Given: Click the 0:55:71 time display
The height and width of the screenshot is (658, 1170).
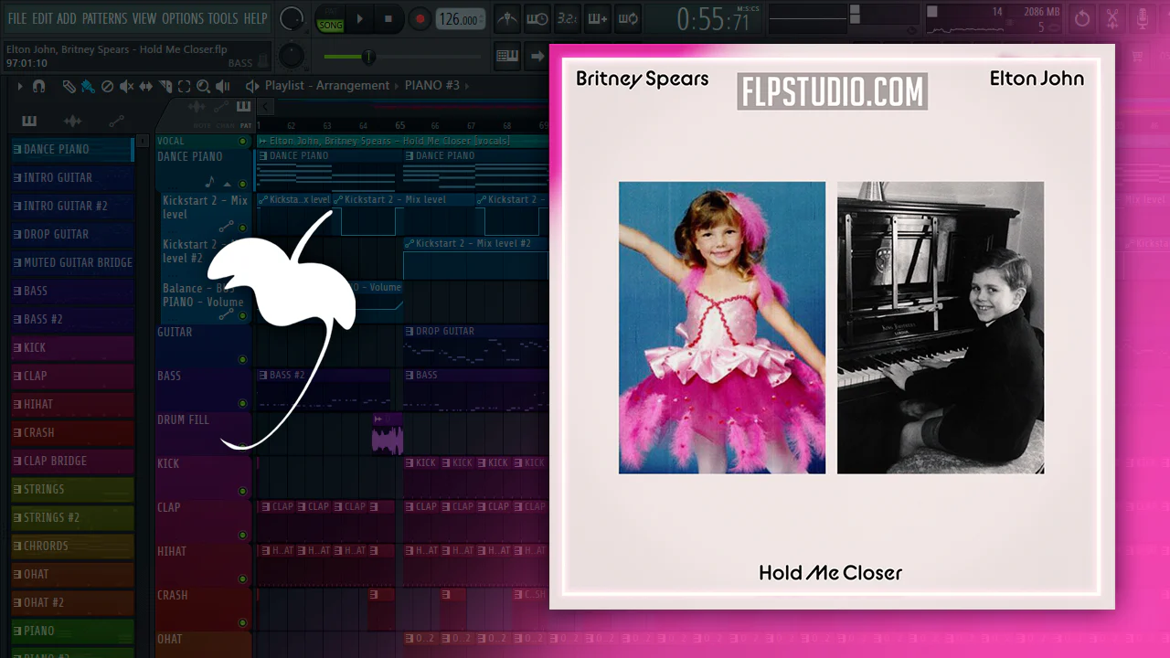Looking at the screenshot, I should (712, 18).
